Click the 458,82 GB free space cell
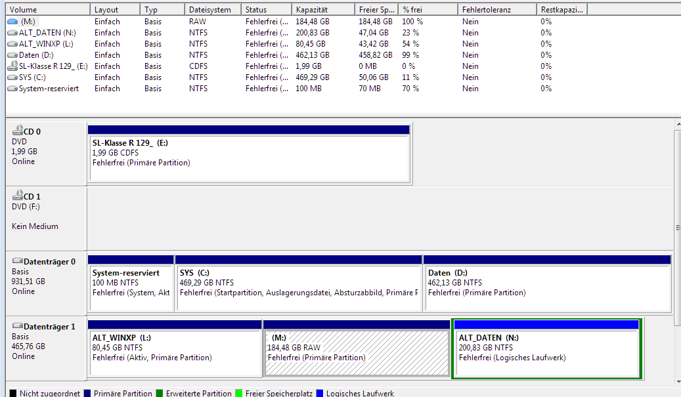Image resolution: width=681 pixels, height=397 pixels. pos(375,55)
